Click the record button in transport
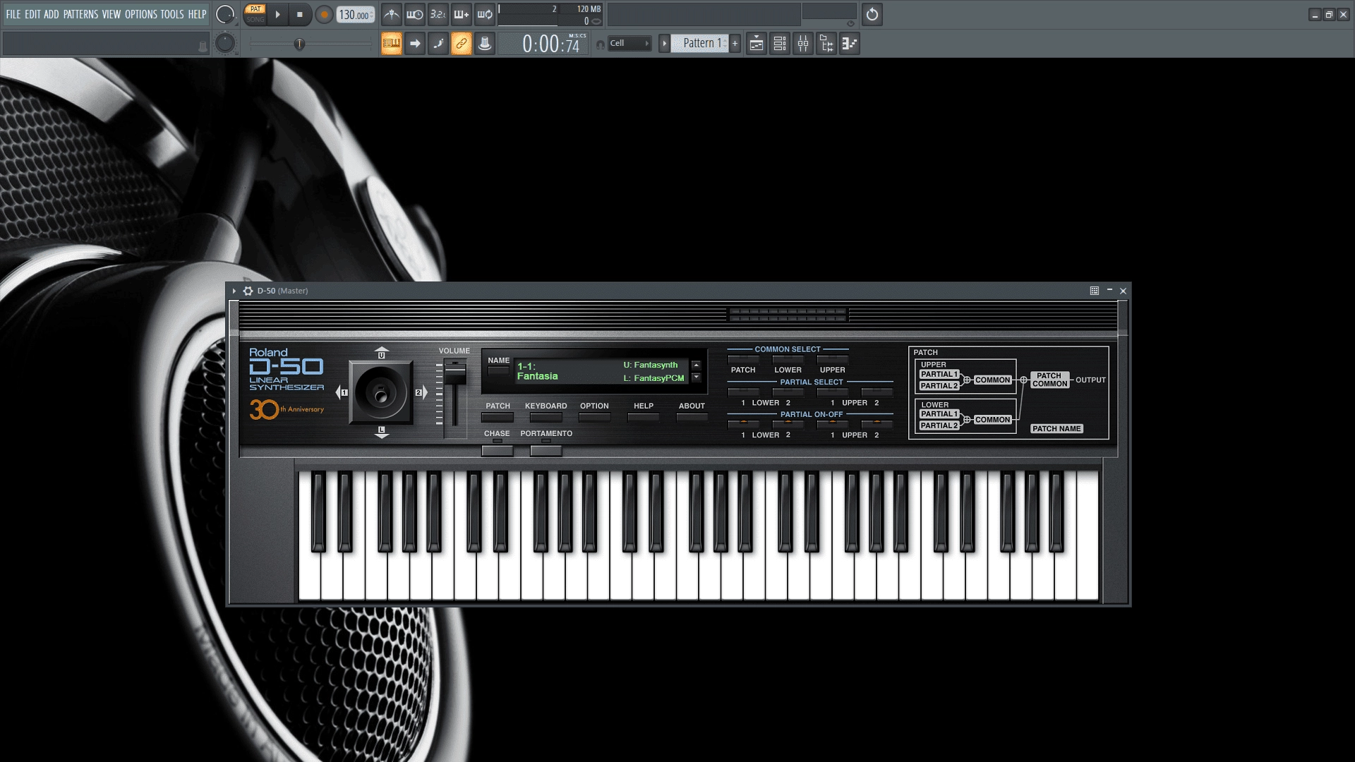The image size is (1355, 762). click(x=324, y=14)
